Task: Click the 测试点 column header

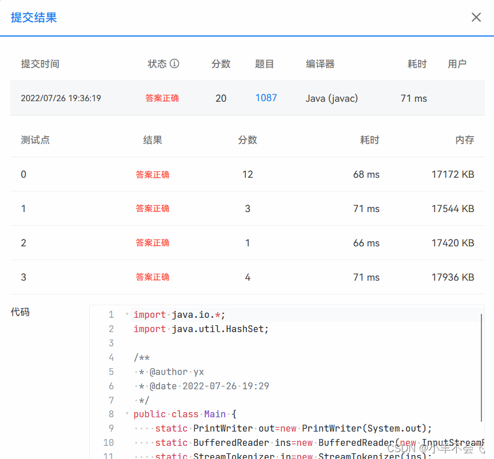Action: click(35, 140)
